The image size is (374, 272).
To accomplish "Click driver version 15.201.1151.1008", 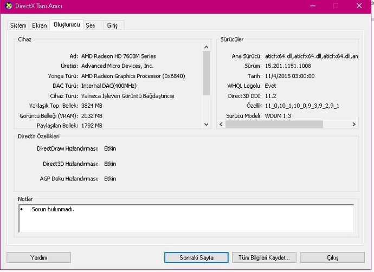I will pyautogui.click(x=288, y=66).
